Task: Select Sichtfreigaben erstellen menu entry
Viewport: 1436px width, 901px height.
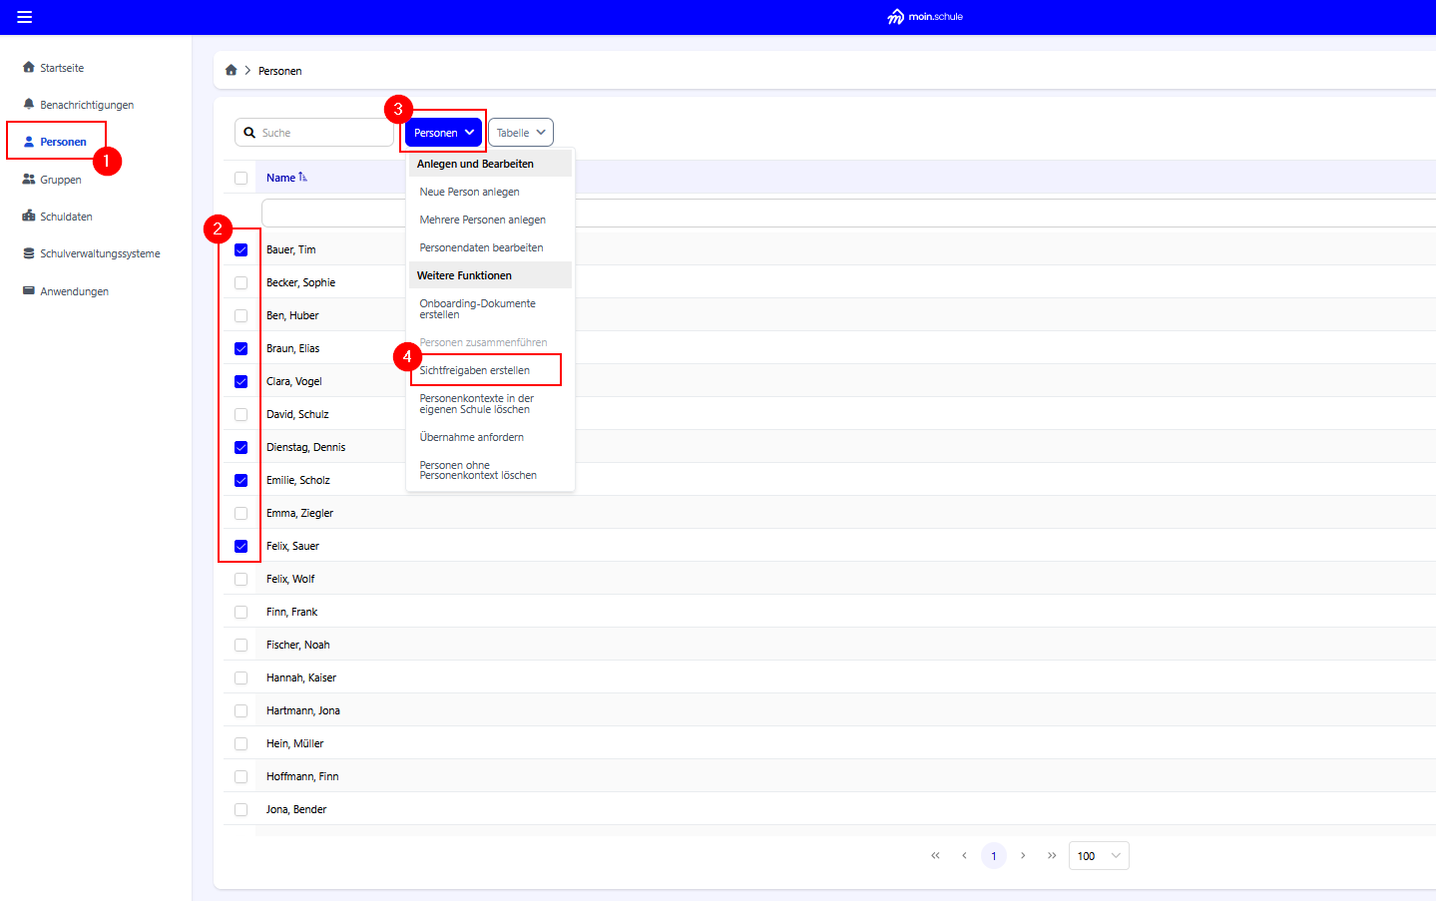Action: tap(475, 370)
